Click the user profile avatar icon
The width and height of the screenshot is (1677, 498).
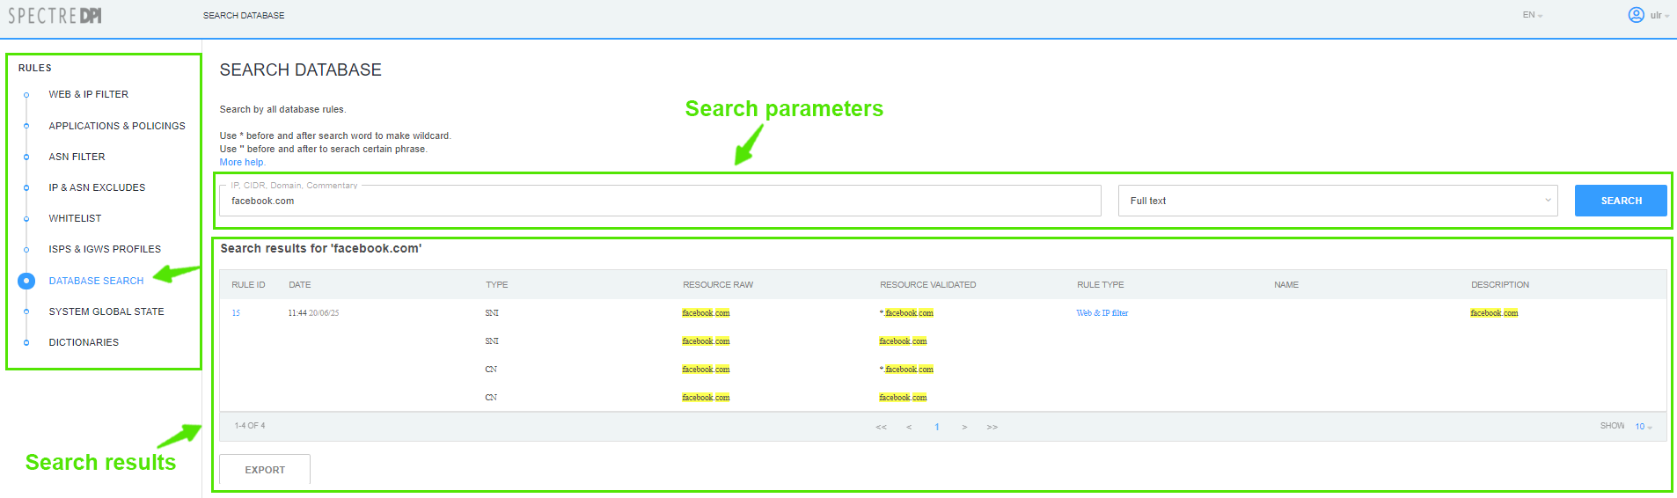(x=1636, y=15)
